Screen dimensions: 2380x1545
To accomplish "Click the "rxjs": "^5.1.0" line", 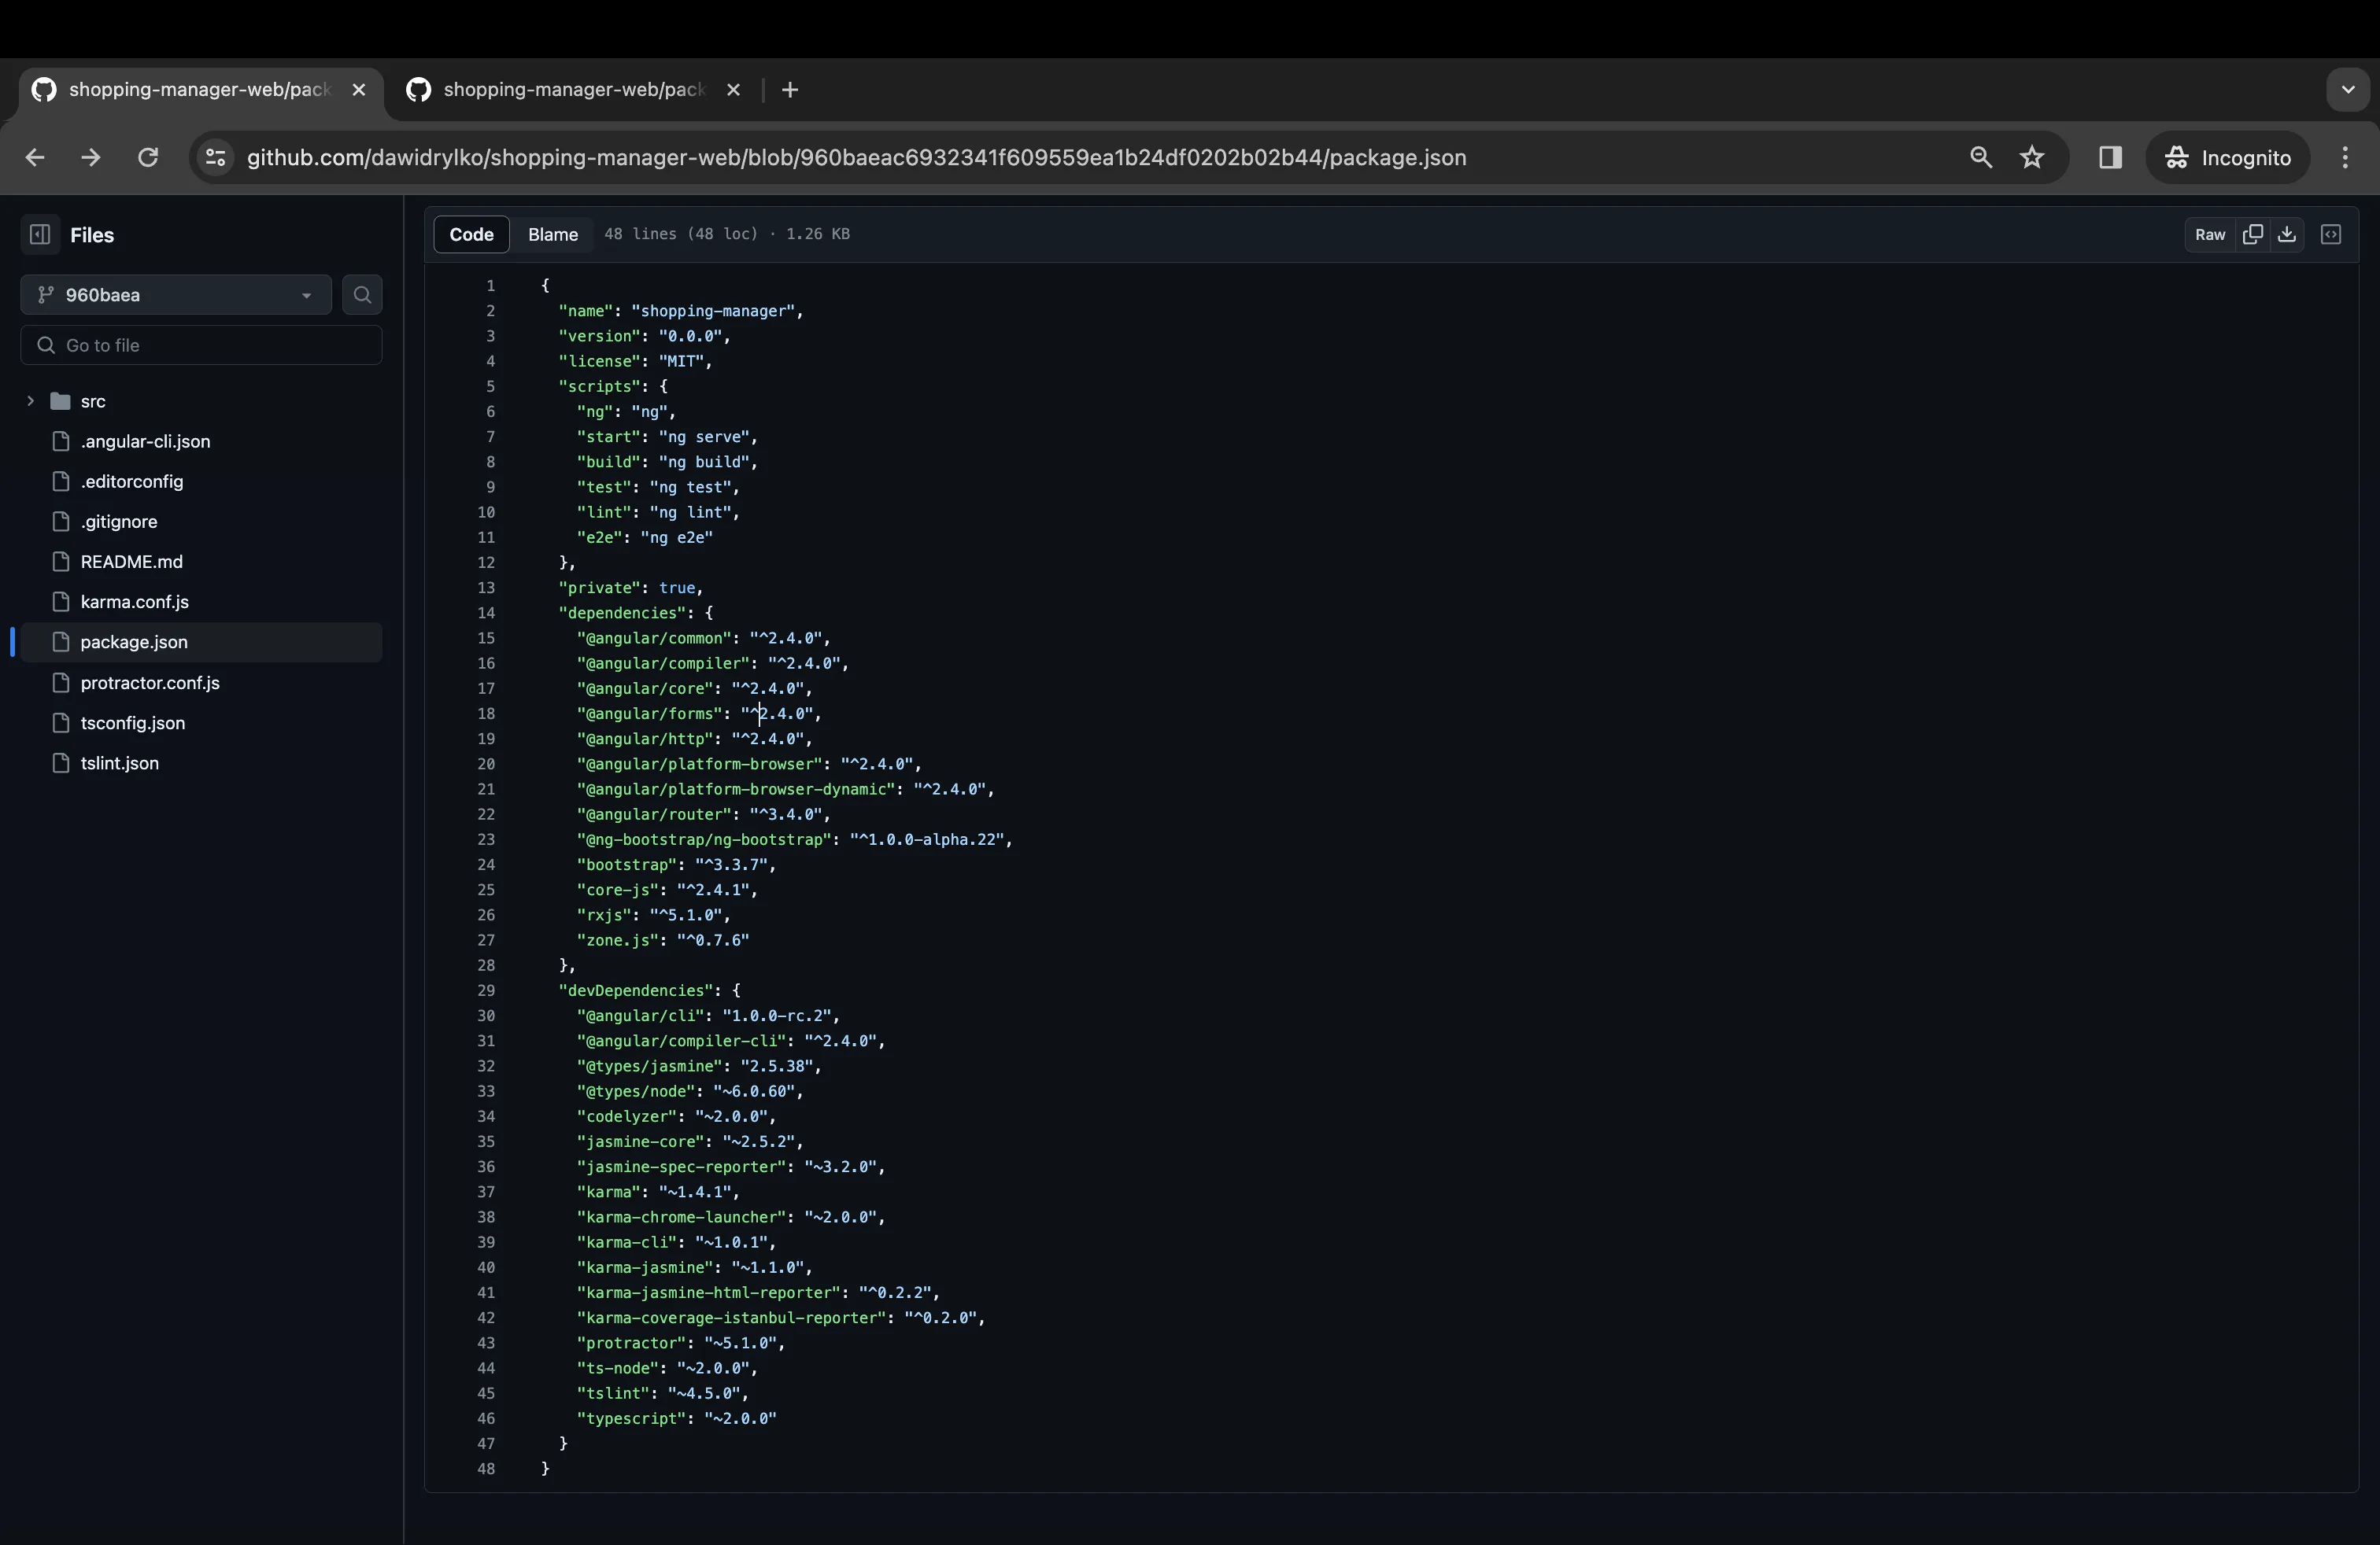I will coord(653,914).
